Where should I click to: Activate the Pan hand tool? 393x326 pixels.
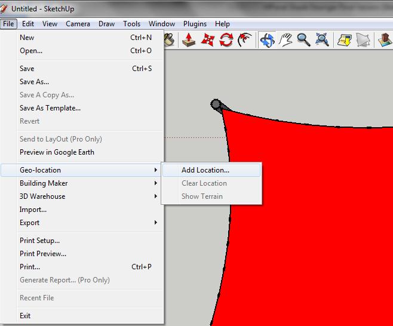click(285, 40)
